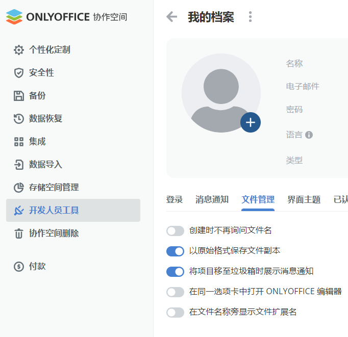Disable 以原始格式保存文件副本 toggle

coord(175,251)
